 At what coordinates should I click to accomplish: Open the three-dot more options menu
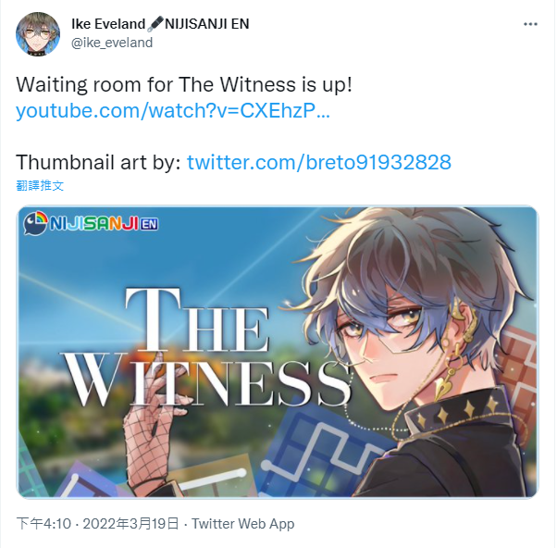[x=530, y=24]
